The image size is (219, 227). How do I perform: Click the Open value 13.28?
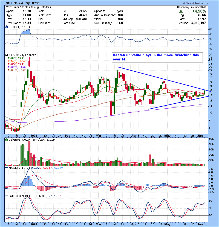click(27, 11)
